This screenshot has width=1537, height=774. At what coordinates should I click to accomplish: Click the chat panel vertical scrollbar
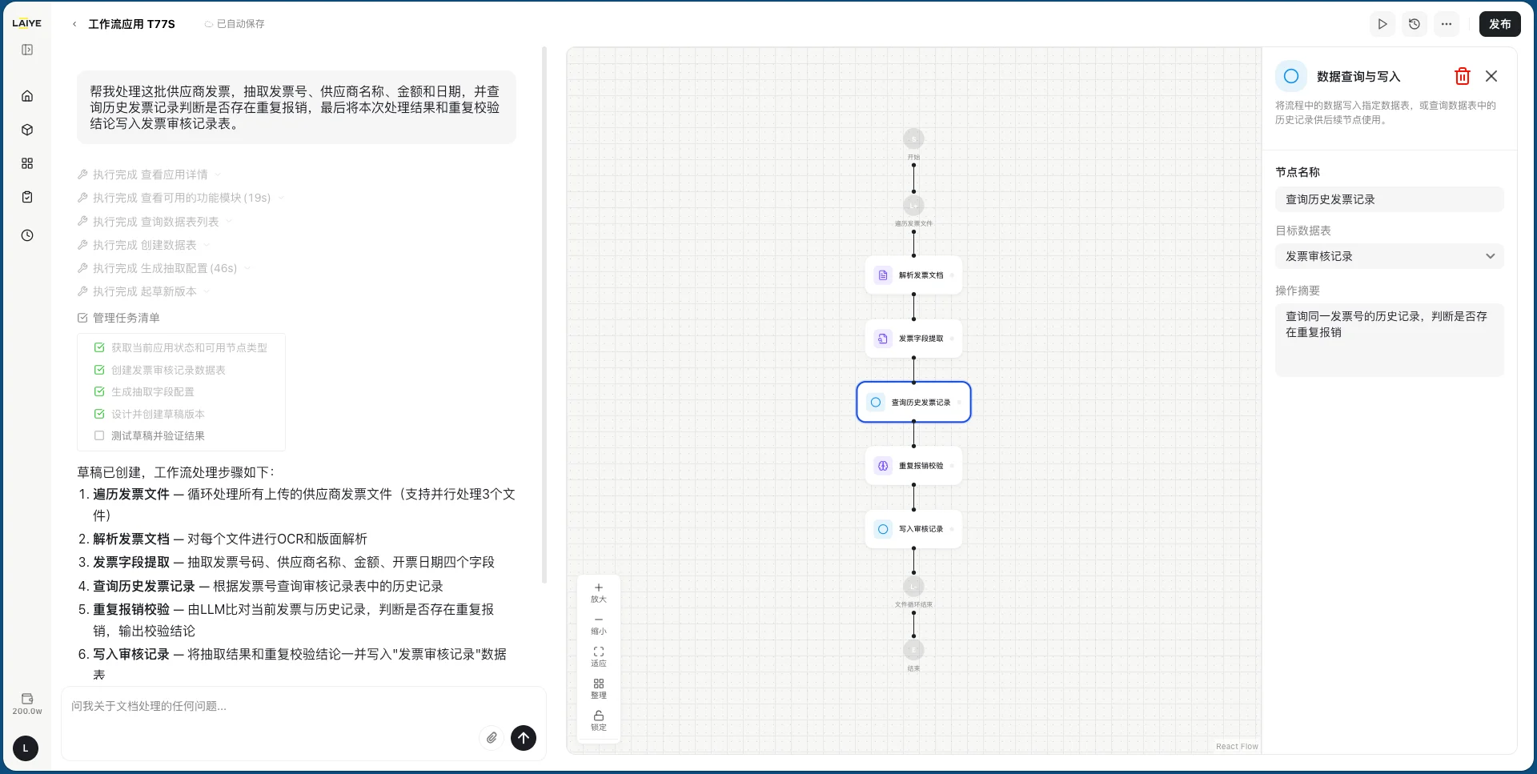tap(544, 315)
